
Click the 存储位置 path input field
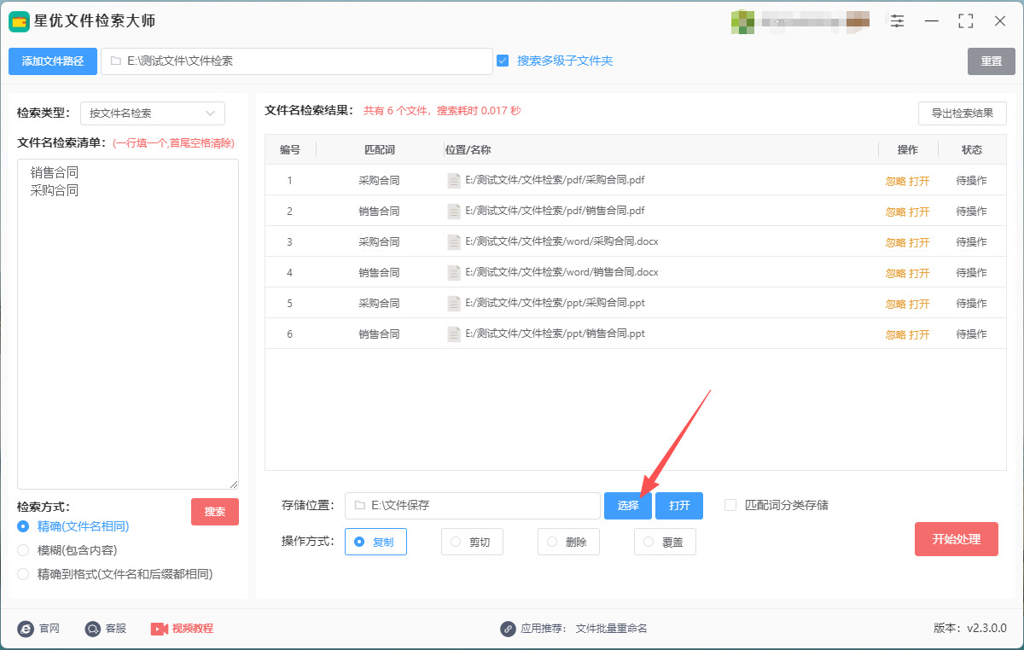(x=473, y=506)
